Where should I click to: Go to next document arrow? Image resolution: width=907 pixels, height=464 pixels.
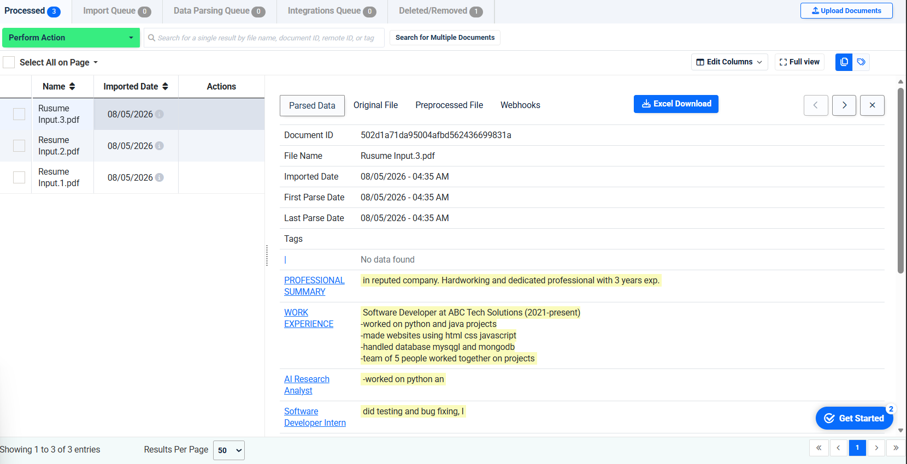(844, 105)
